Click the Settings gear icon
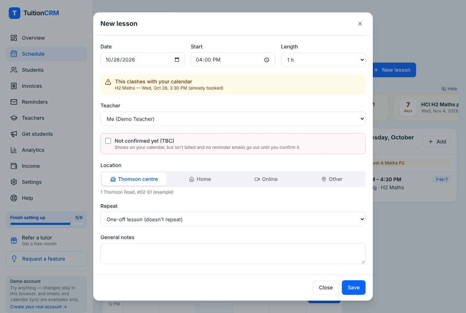 click(14, 182)
